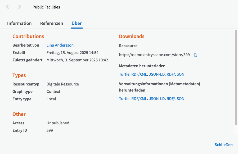Switch to the Information tab

pos(19,23)
